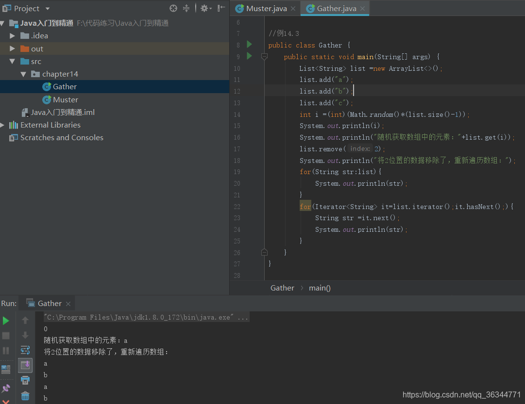
Task: Select the out folder row
Action: pyautogui.click(x=115, y=48)
